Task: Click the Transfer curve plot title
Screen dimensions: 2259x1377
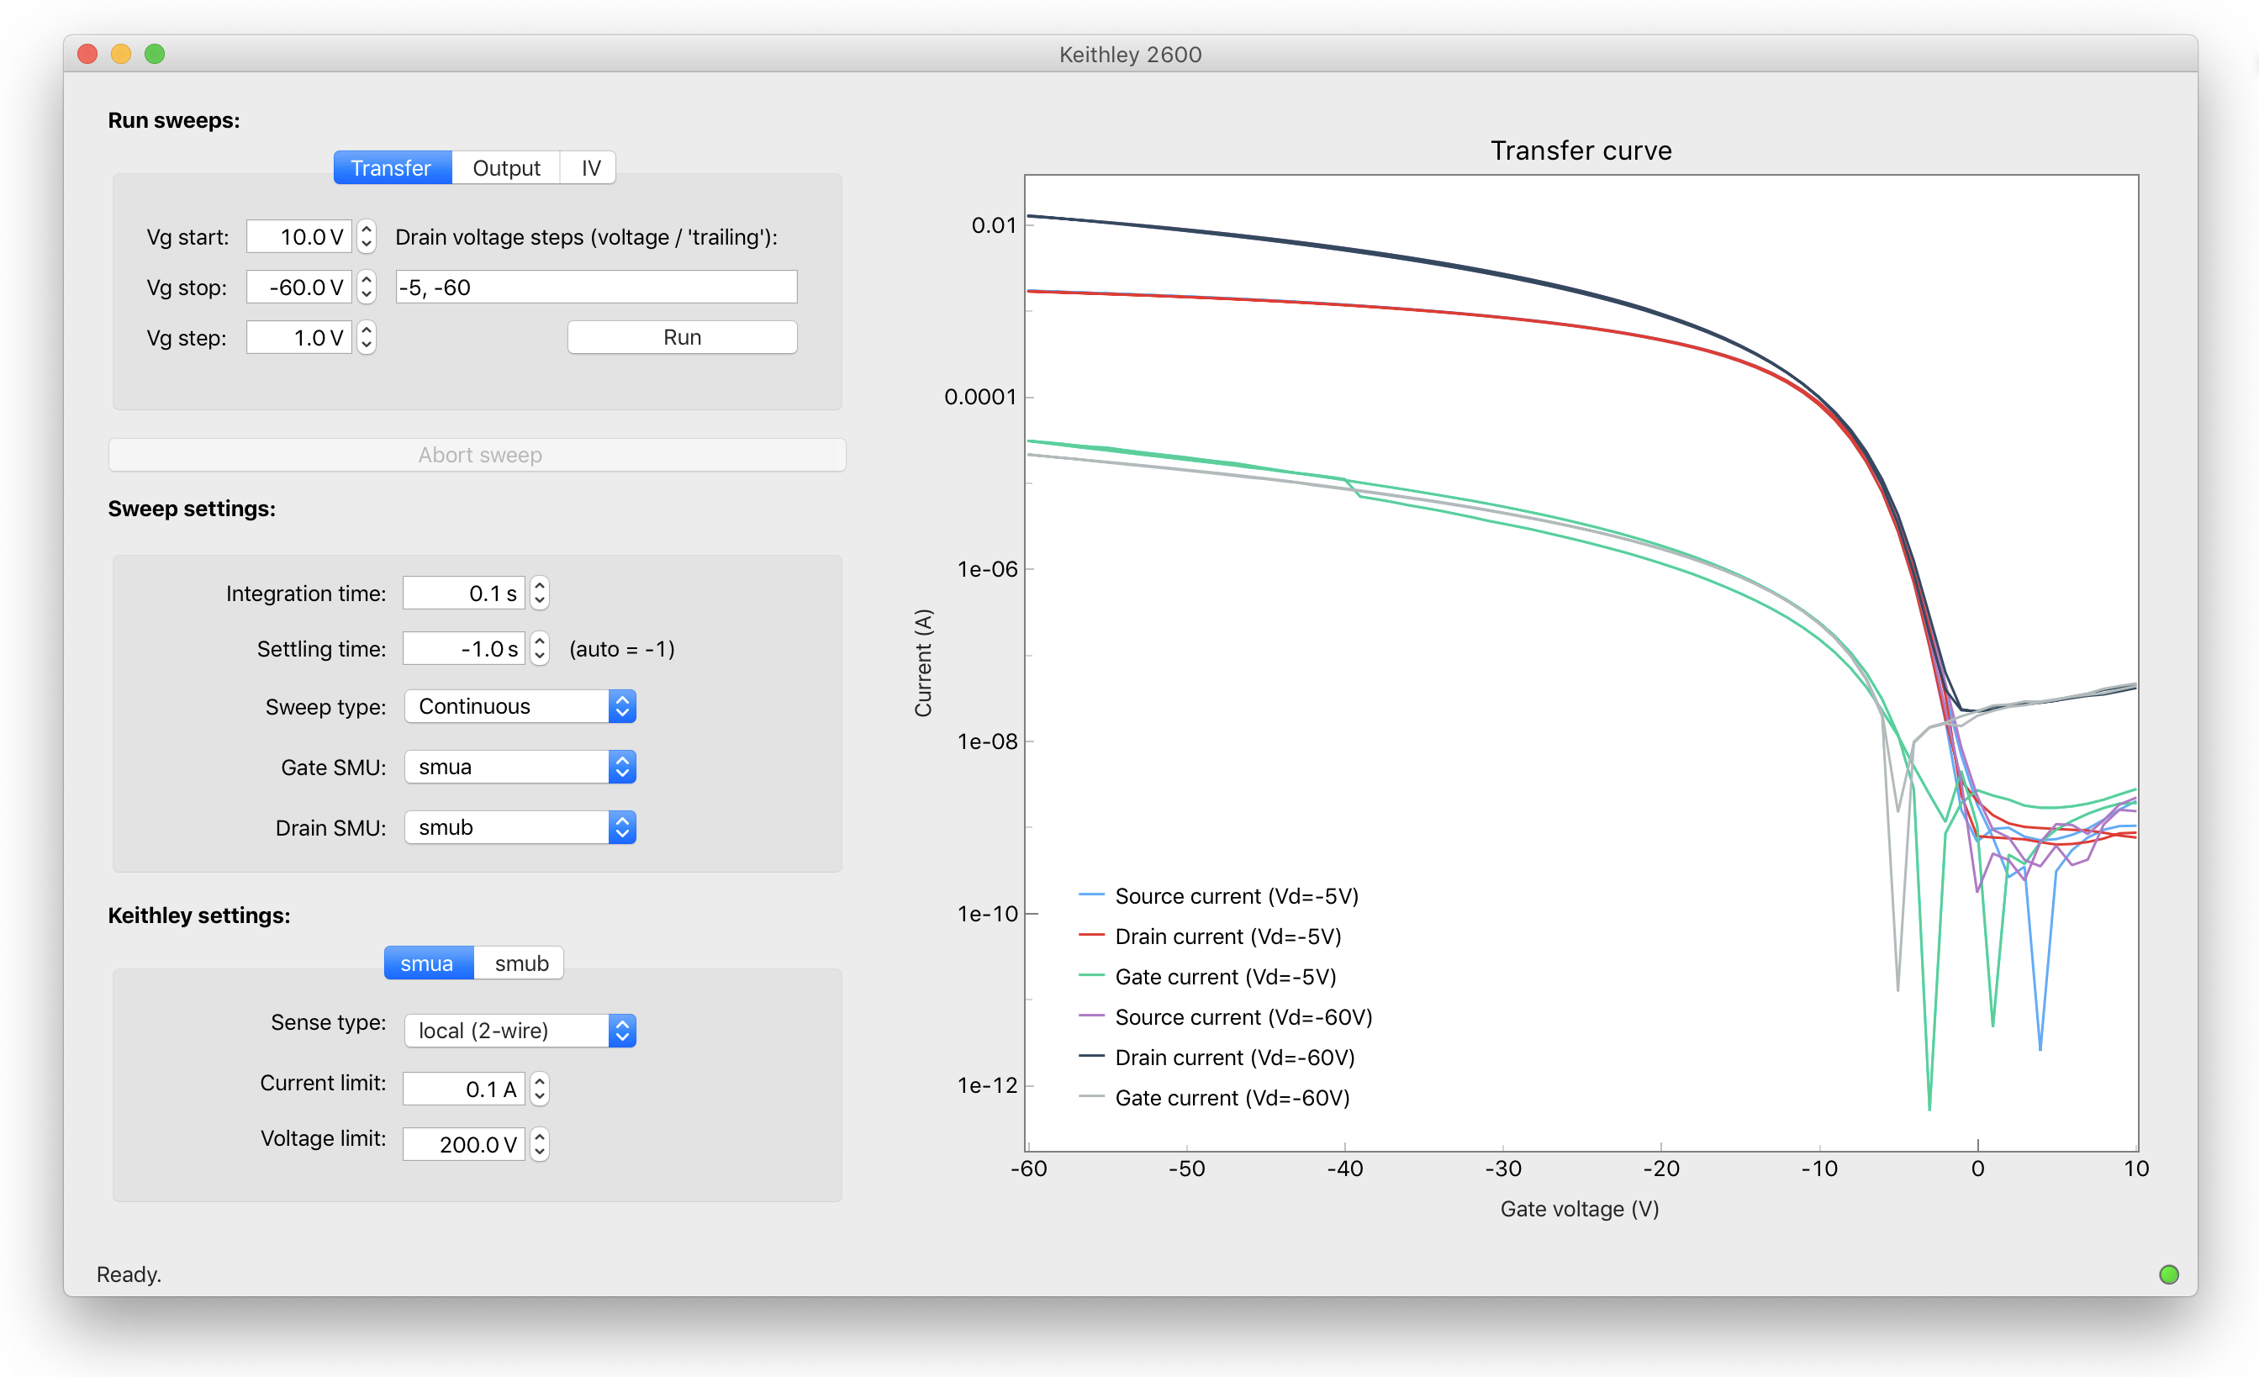Action: pos(1581,150)
